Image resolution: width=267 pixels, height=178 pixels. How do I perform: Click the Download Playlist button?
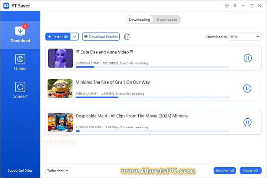point(101,37)
